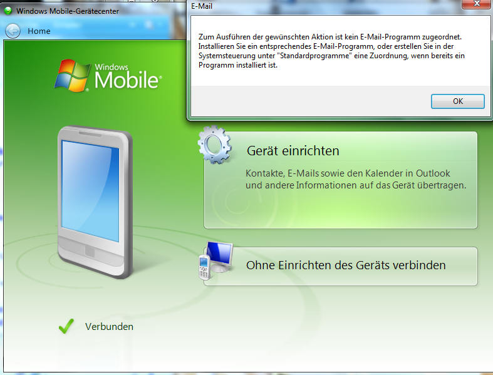Click OK in the E-Mail dialog
493x375 pixels.
(457, 101)
